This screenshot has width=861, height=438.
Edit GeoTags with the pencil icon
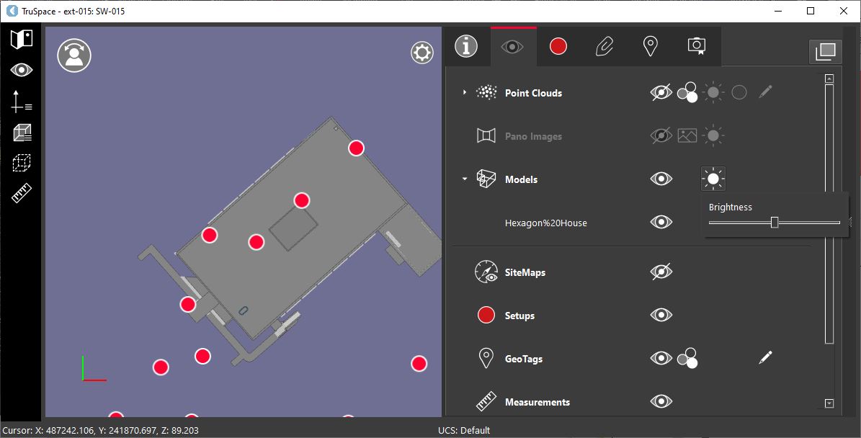click(765, 357)
